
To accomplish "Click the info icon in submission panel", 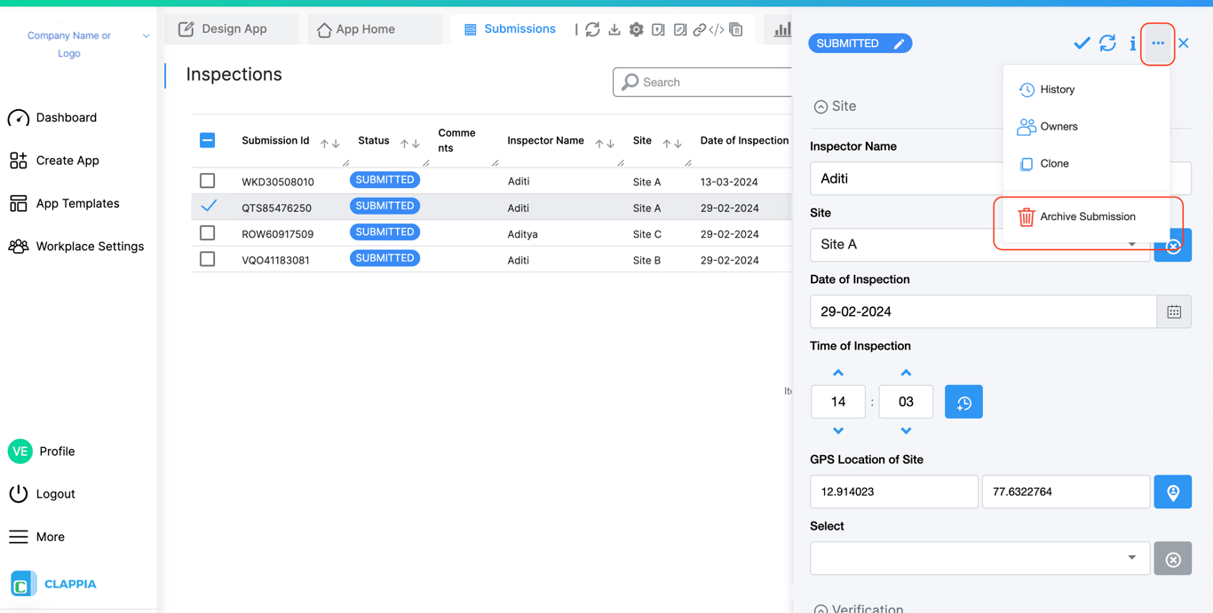I will (1133, 43).
